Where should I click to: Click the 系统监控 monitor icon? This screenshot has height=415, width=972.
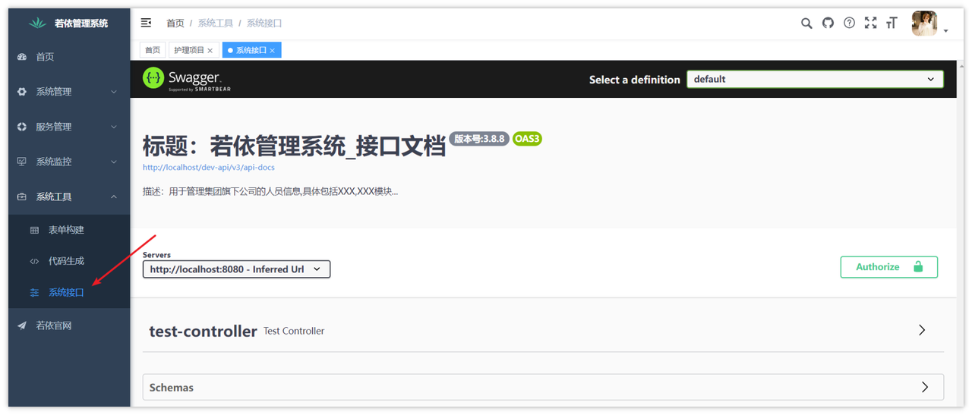click(21, 162)
